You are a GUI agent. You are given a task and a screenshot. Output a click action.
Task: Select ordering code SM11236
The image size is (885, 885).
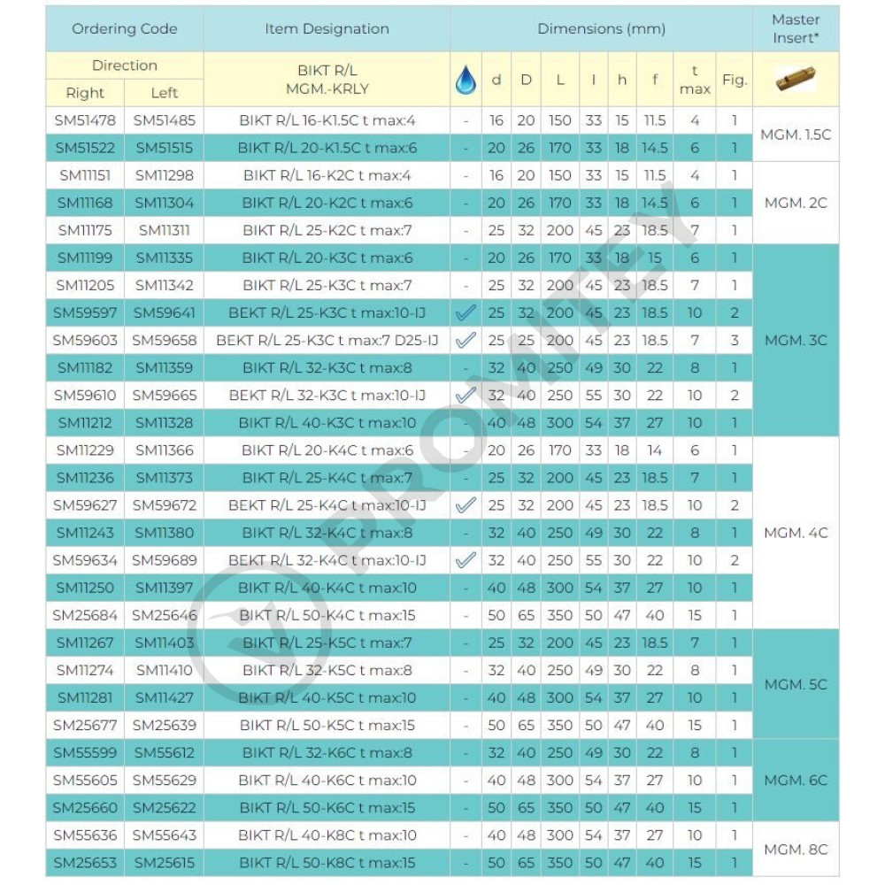pos(85,478)
